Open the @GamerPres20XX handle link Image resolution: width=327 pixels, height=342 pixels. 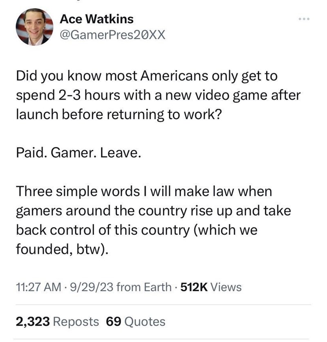tap(112, 35)
